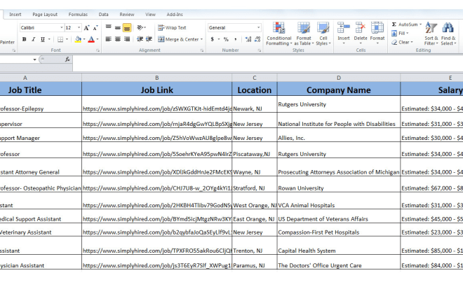The width and height of the screenshot is (463, 308).
Task: Click the Insert Function fx icon
Action: 67,59
